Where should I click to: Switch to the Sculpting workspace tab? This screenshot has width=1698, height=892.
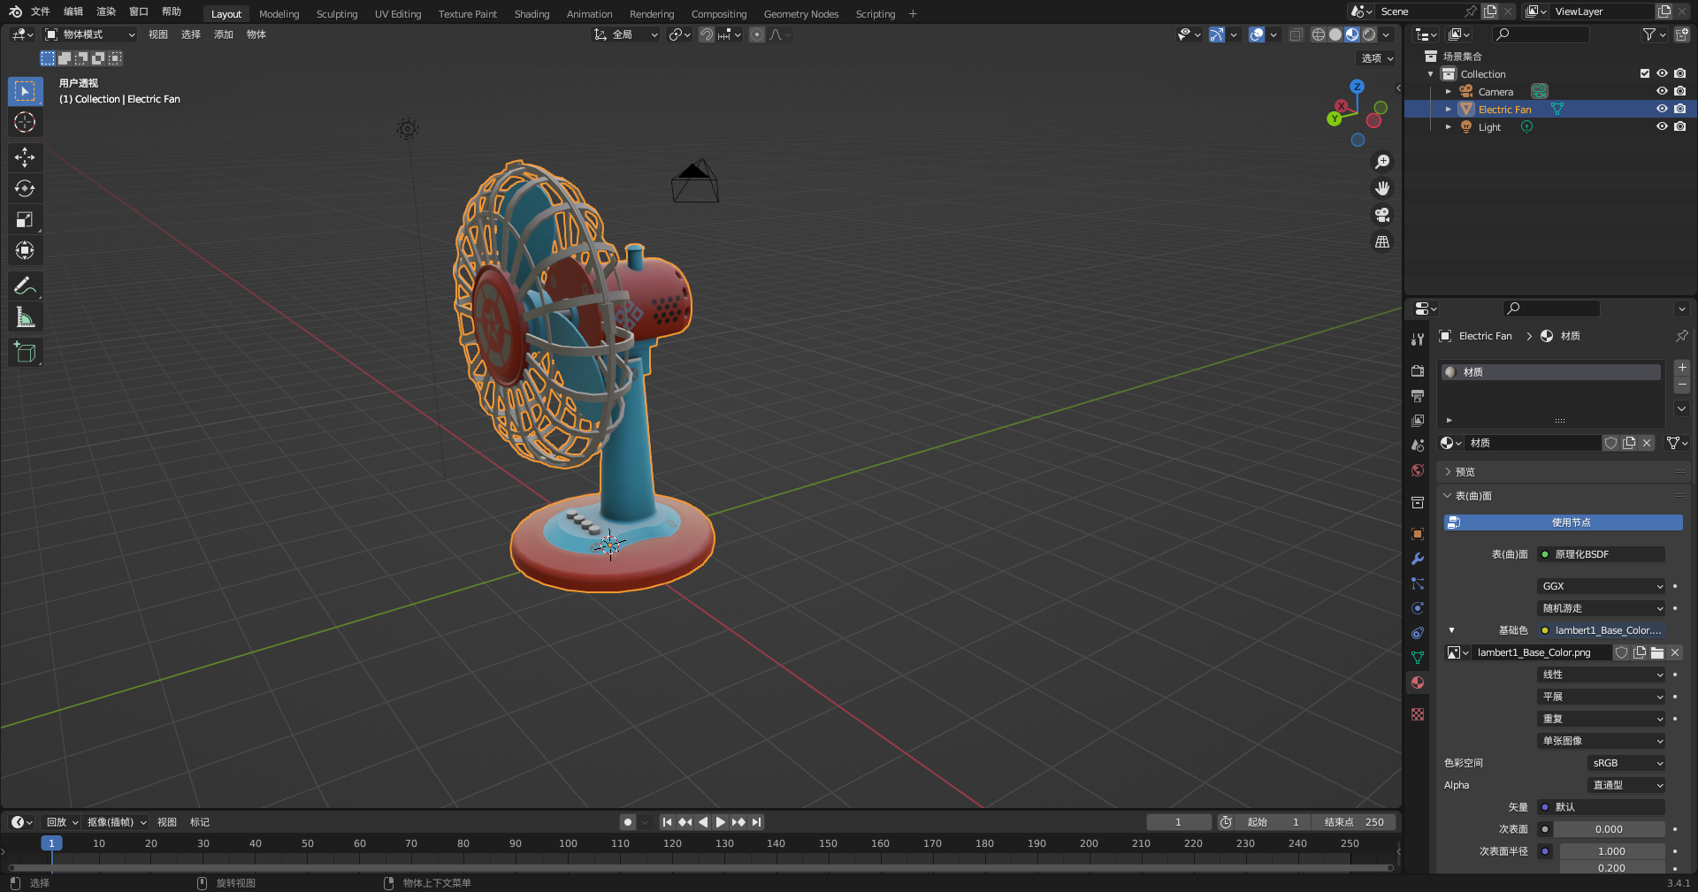coord(337,14)
